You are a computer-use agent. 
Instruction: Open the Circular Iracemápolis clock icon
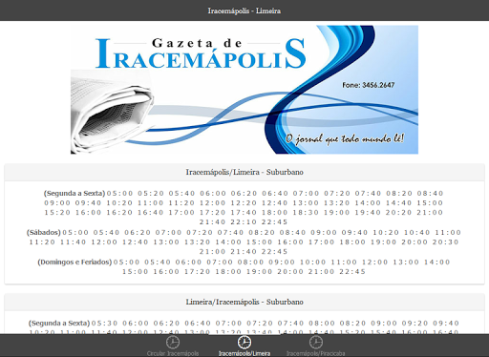tap(173, 343)
